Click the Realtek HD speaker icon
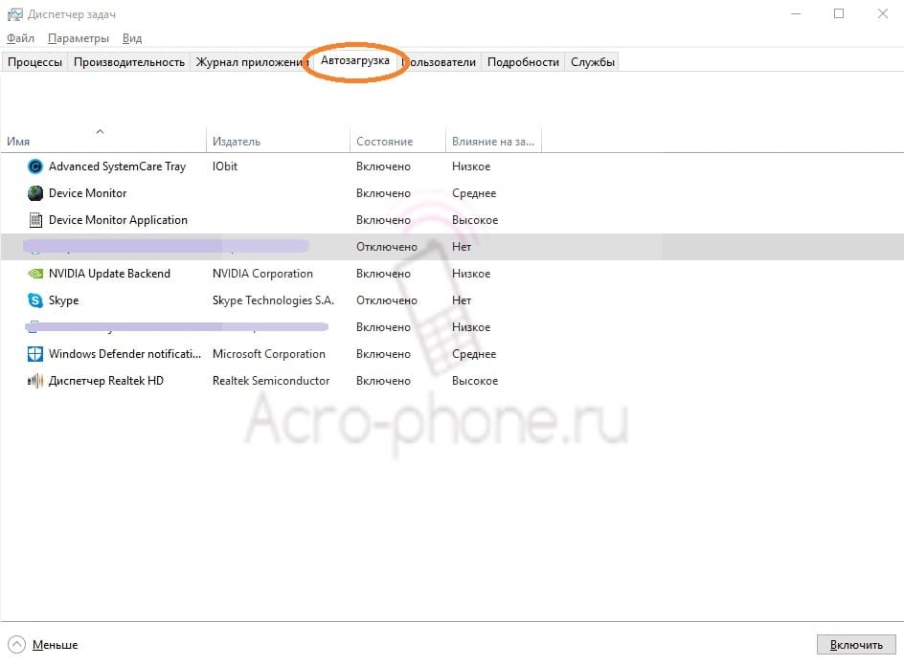Image resolution: width=904 pixels, height=666 pixels. pos(35,381)
